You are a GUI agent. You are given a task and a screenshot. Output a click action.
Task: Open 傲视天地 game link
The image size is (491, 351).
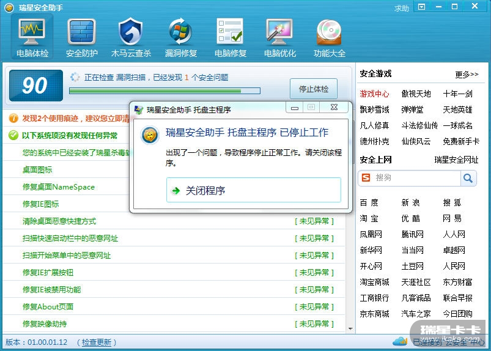click(x=416, y=94)
